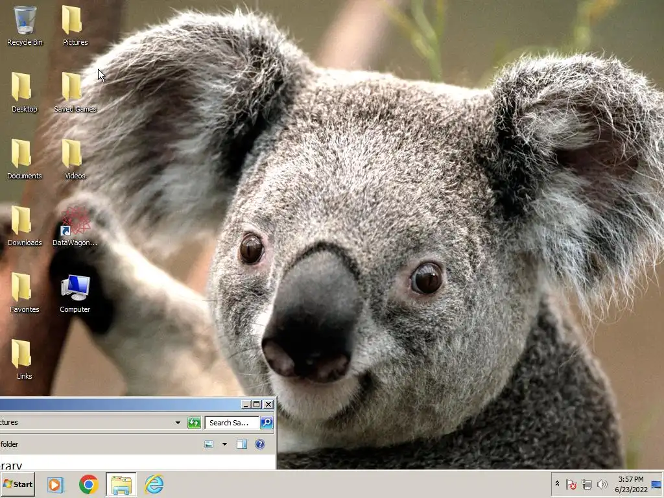Select the Computer desktop icon
Screen dimensions: 664x498
click(x=75, y=293)
